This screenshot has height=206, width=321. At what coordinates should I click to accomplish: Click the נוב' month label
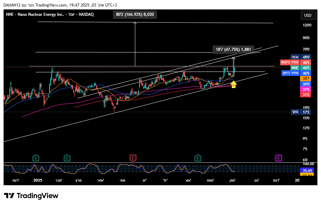(256, 180)
